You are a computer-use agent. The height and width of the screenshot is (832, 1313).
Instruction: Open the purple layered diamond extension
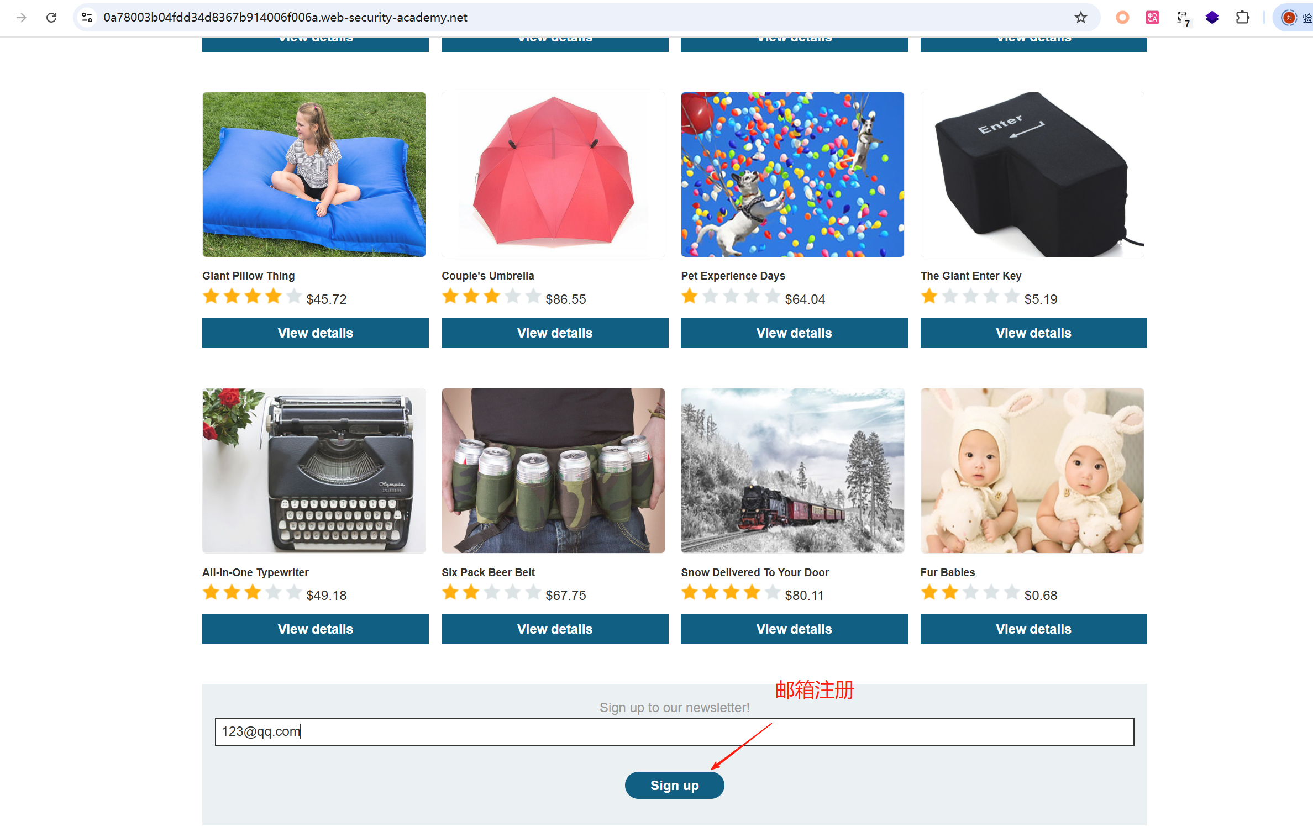click(1212, 18)
